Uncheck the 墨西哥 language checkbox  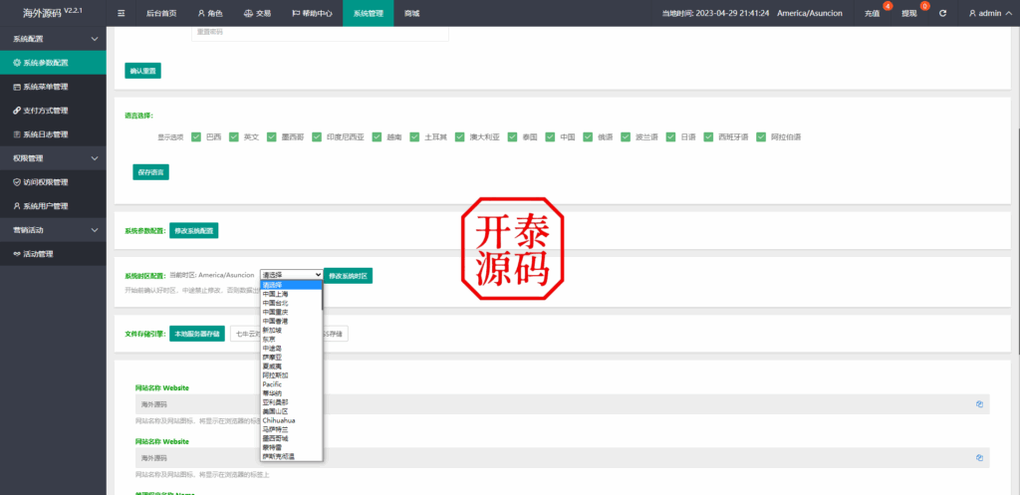tap(271, 137)
